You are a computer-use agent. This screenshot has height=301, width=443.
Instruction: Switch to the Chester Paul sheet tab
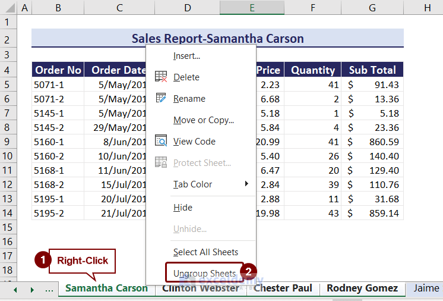click(x=283, y=289)
